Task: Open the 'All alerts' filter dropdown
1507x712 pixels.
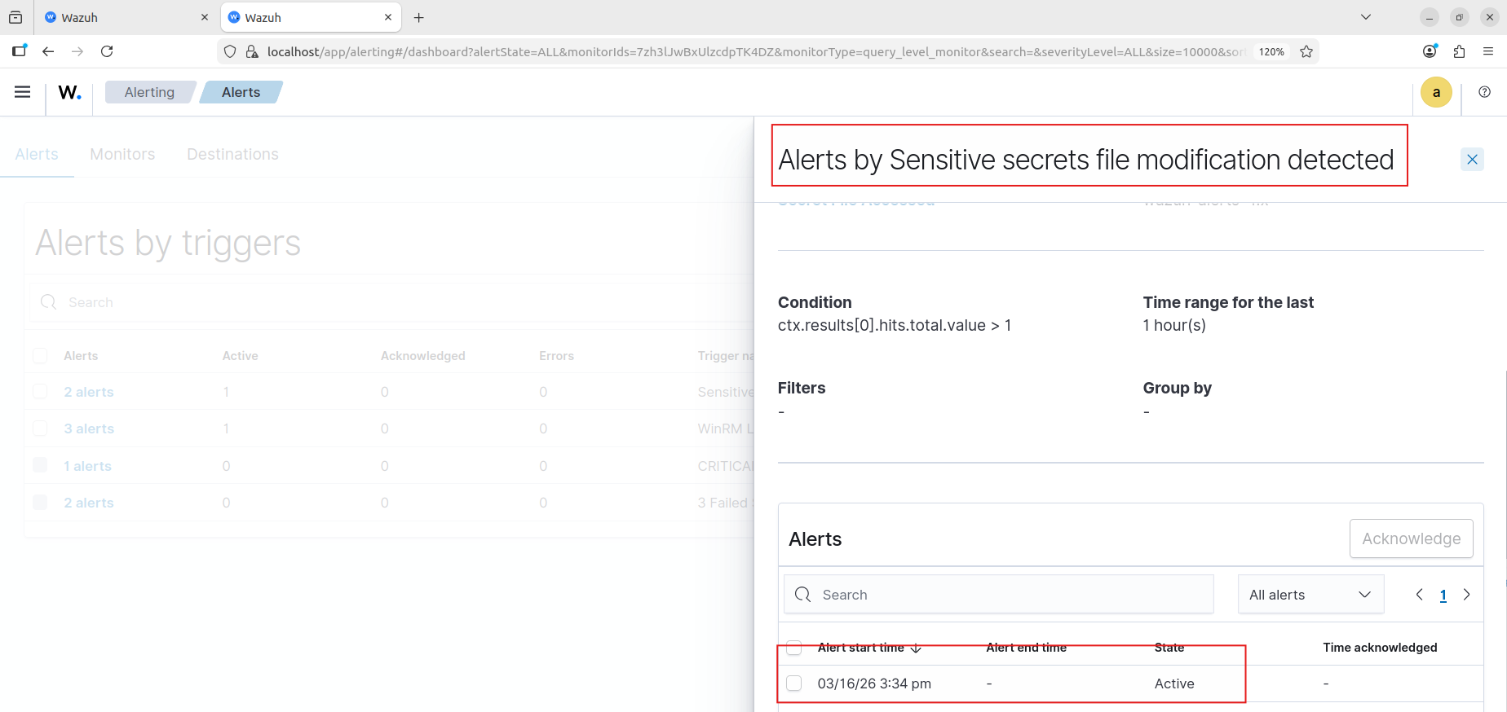Action: pos(1310,595)
